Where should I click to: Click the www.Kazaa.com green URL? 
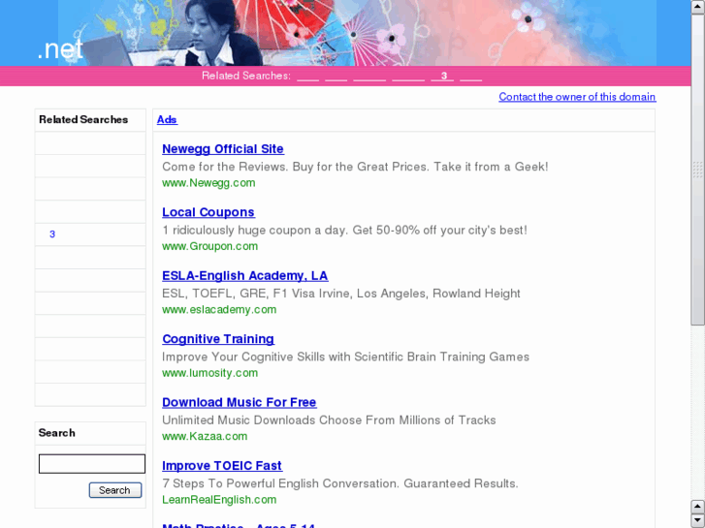point(205,436)
